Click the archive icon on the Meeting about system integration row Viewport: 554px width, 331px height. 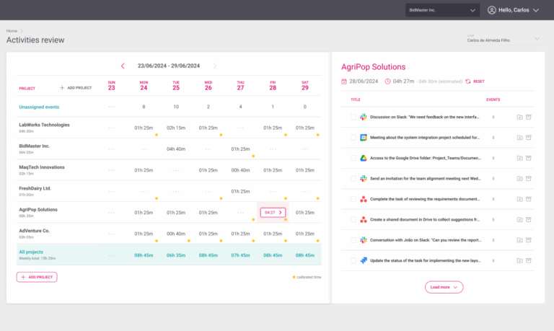point(529,138)
